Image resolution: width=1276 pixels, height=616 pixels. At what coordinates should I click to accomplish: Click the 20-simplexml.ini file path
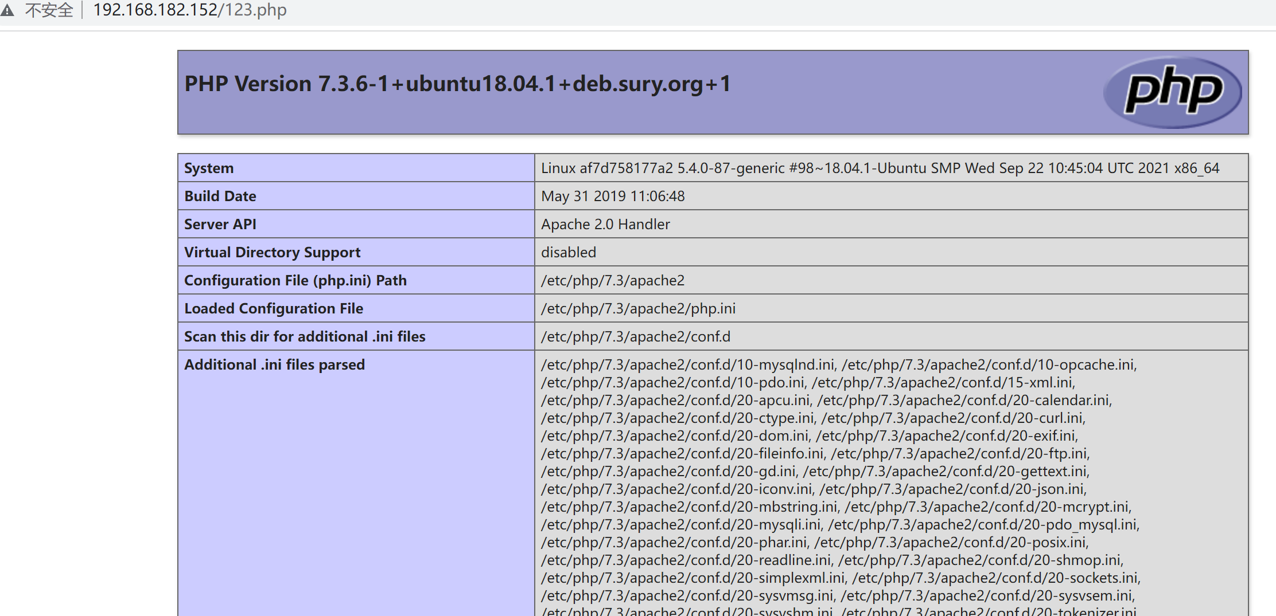tap(693, 578)
